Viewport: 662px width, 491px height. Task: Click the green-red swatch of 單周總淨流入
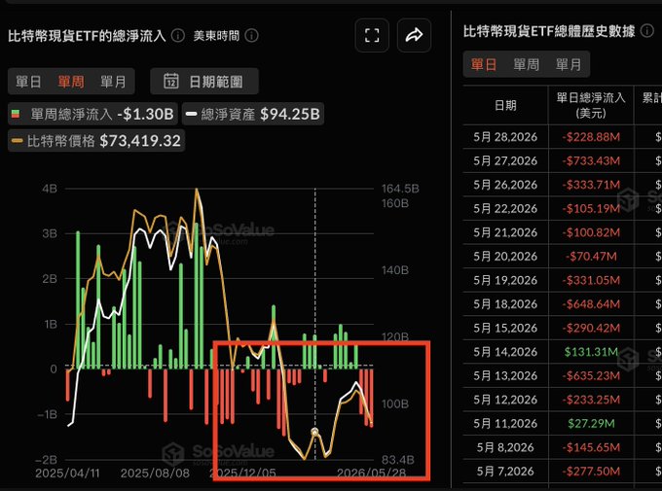click(x=16, y=114)
